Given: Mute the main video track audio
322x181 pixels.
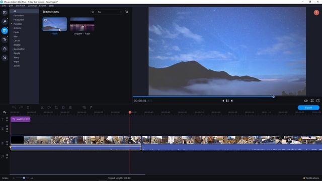Looking at the screenshot, I should tap(7, 144).
